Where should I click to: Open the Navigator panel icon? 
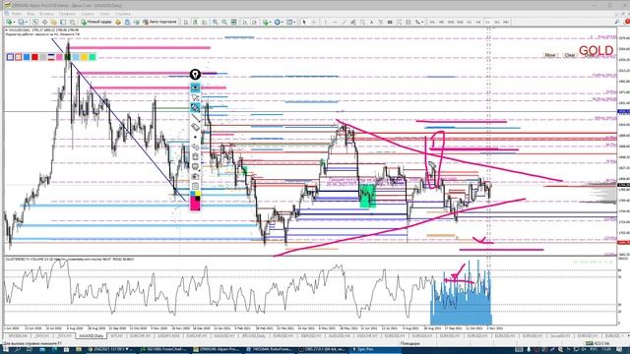tap(53, 22)
